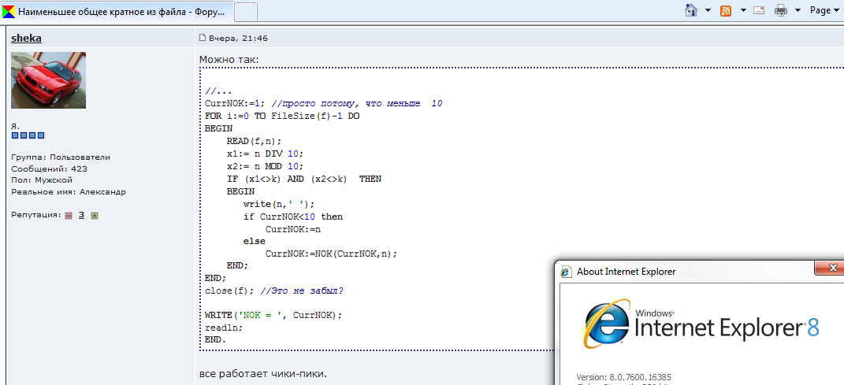Increase reputation with the green plus icon
This screenshot has width=844, height=385.
pos(95,215)
